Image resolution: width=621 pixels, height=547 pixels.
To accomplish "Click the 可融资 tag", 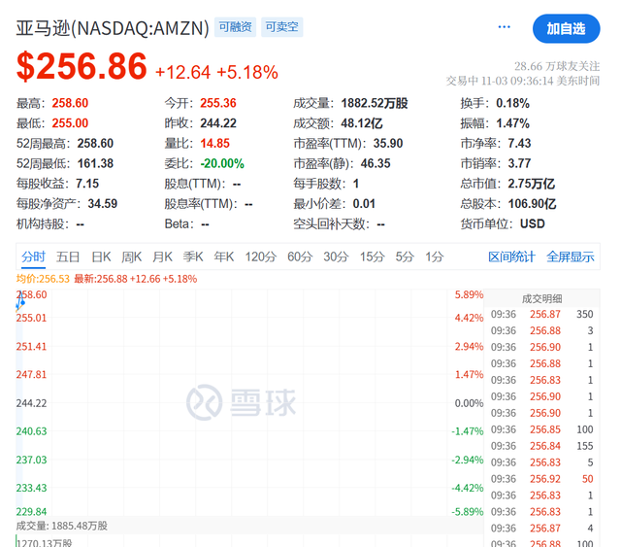I will pos(235,27).
